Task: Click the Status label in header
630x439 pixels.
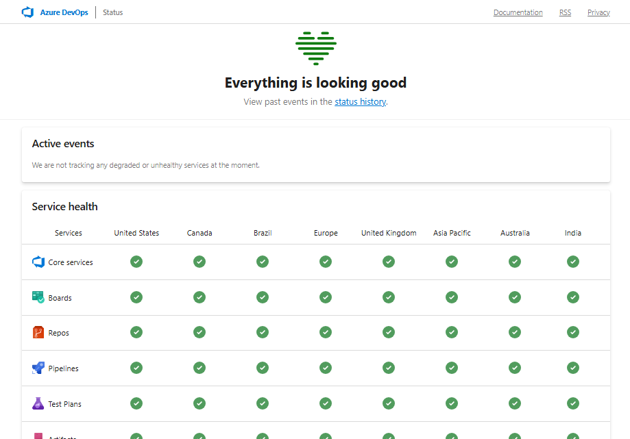Action: 113,12
